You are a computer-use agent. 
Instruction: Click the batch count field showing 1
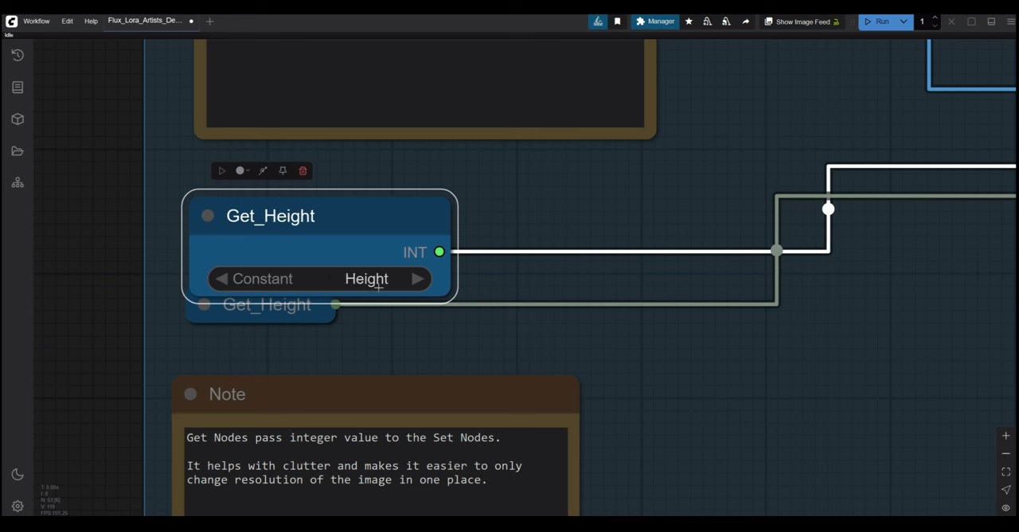[922, 22]
